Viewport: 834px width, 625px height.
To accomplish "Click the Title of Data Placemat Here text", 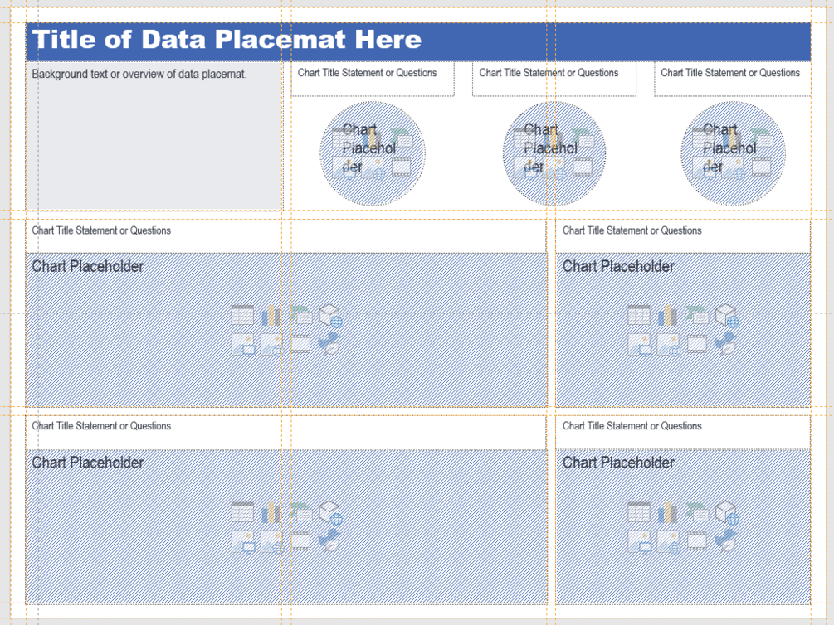I will (x=227, y=40).
